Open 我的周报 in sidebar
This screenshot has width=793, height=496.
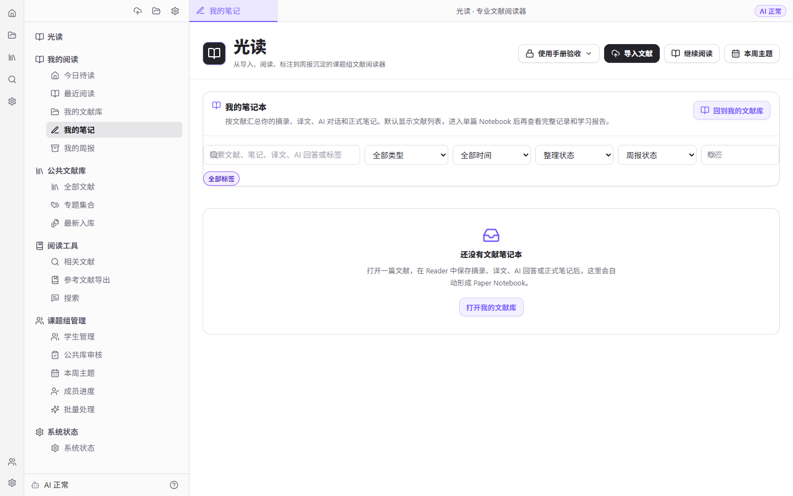[114, 148]
